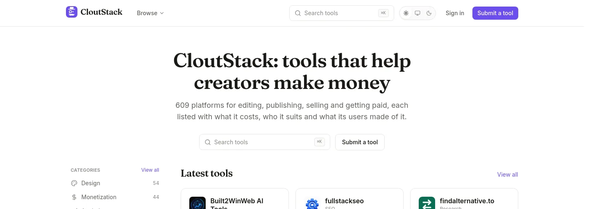Click the CloutStack logo icon

[72, 12]
